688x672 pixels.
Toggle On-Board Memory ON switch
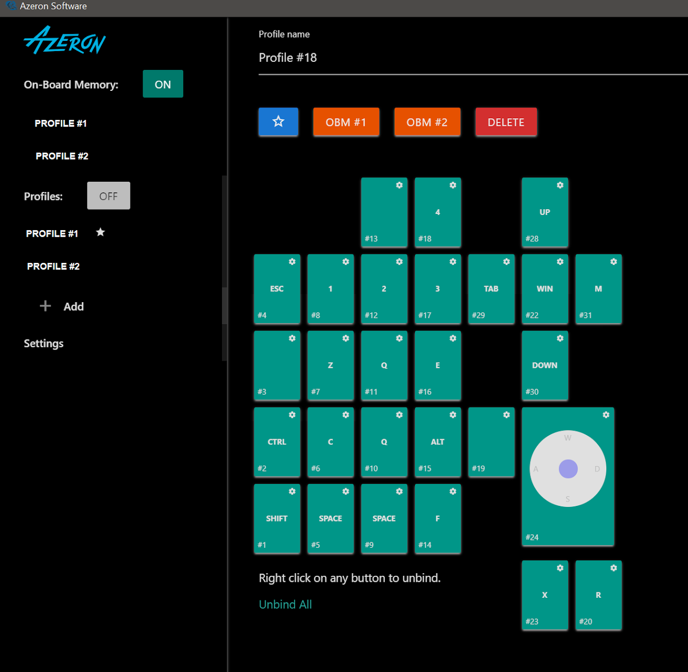pos(163,84)
